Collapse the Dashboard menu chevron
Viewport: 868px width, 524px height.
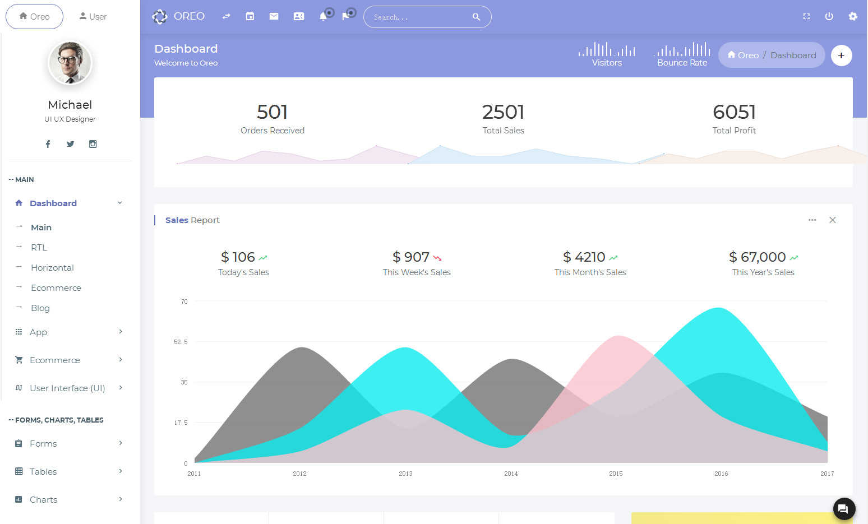119,203
